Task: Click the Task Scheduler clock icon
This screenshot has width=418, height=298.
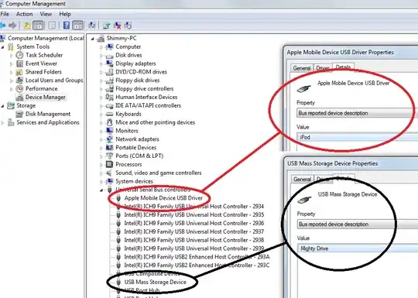Action: [19, 55]
